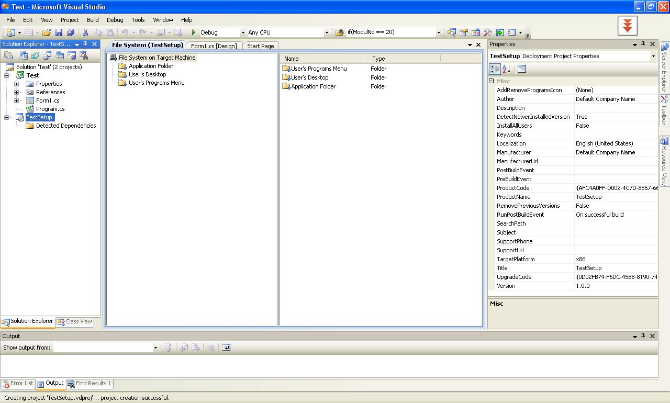Expand the Form1.cs node
Viewport: 670px width, 403px height.
tap(17, 100)
